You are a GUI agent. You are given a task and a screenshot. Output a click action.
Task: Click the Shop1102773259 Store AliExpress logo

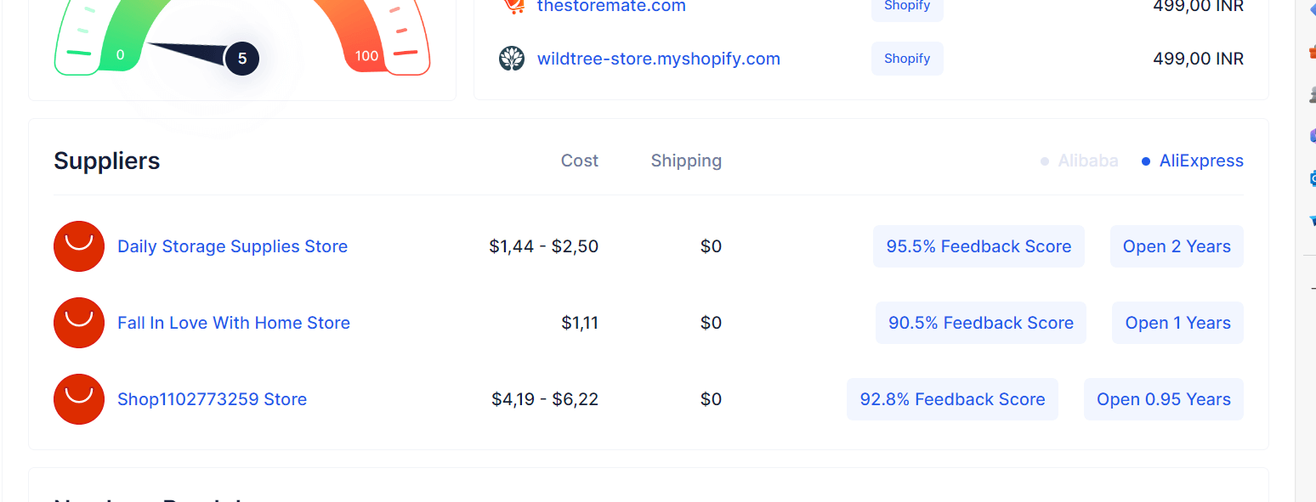[x=79, y=399]
